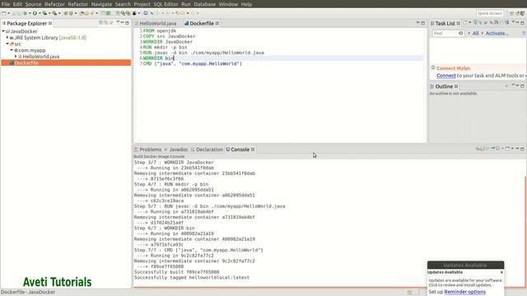Click the Package Explorer view tab
The height and width of the screenshot is (296, 527).
point(27,23)
